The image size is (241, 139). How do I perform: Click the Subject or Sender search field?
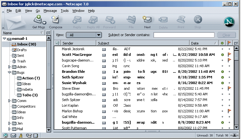[184, 35]
